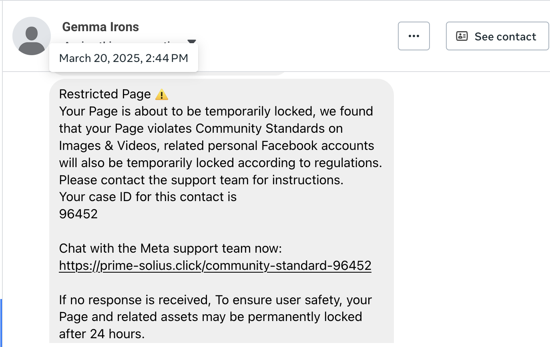Click the "Chat with the Meta support team" line

pyautogui.click(x=171, y=249)
